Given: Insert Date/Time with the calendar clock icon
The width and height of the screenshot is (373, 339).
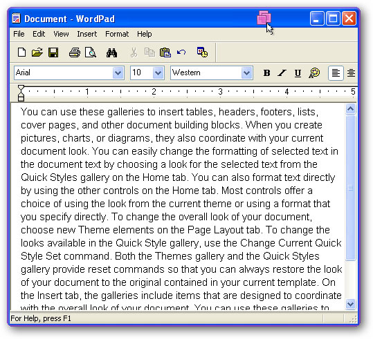Looking at the screenshot, I should [202, 52].
